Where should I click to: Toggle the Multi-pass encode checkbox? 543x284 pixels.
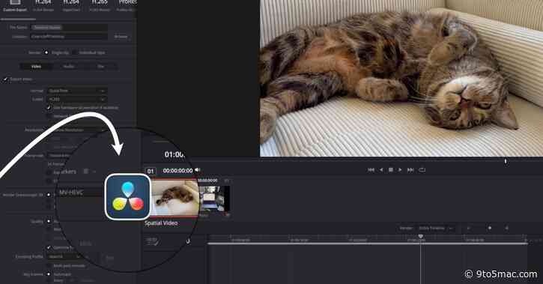tap(49, 266)
